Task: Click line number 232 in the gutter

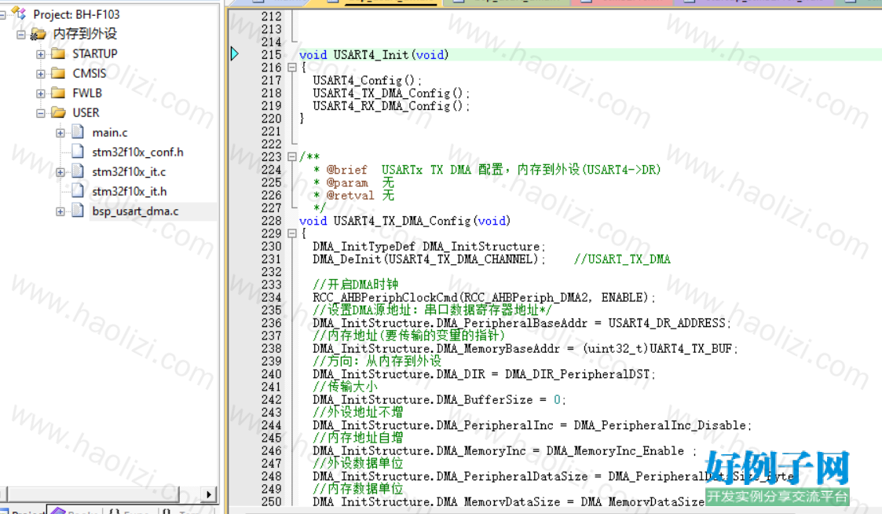Action: pos(271,272)
